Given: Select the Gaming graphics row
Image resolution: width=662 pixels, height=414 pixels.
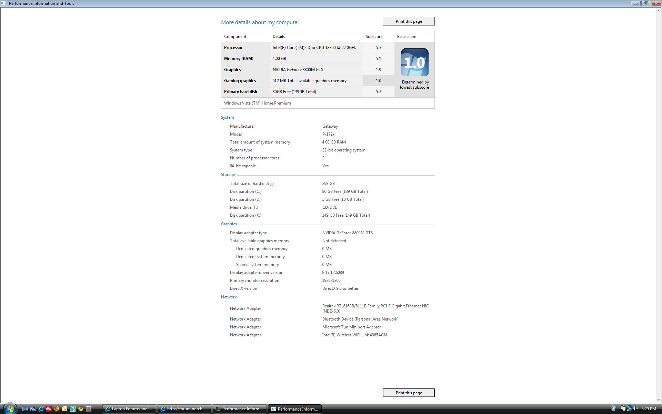Looking at the screenshot, I should [x=240, y=81].
